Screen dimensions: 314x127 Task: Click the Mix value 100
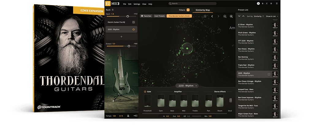tap(210, 116)
